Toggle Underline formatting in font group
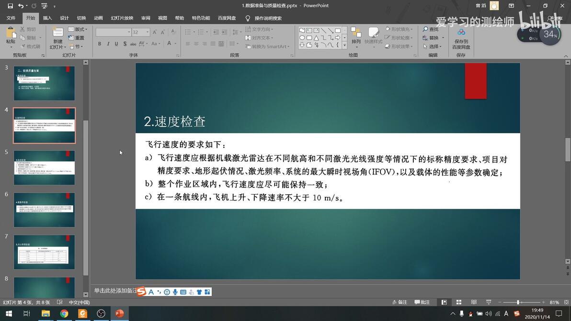The image size is (571, 321). (116, 44)
